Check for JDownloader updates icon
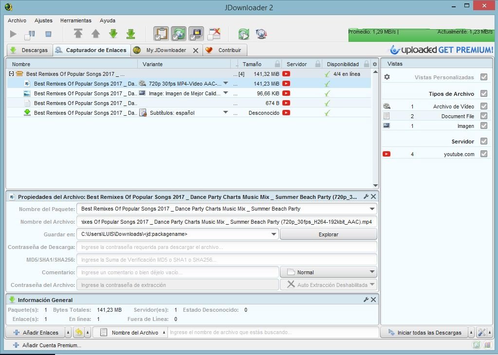498x355 pixels. 244,34
